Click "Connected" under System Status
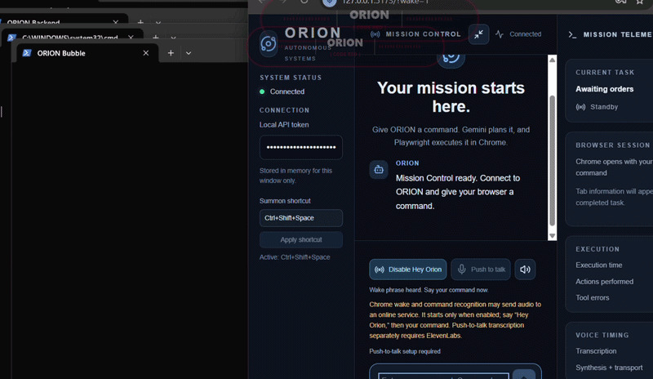This screenshot has width=653, height=379. (x=287, y=91)
